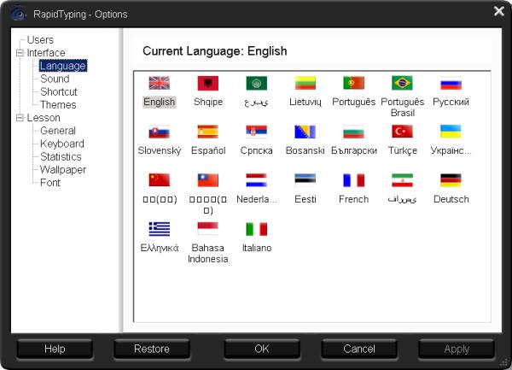
Task: Choose the Nederlands Dutch flag icon
Action: pyautogui.click(x=257, y=180)
